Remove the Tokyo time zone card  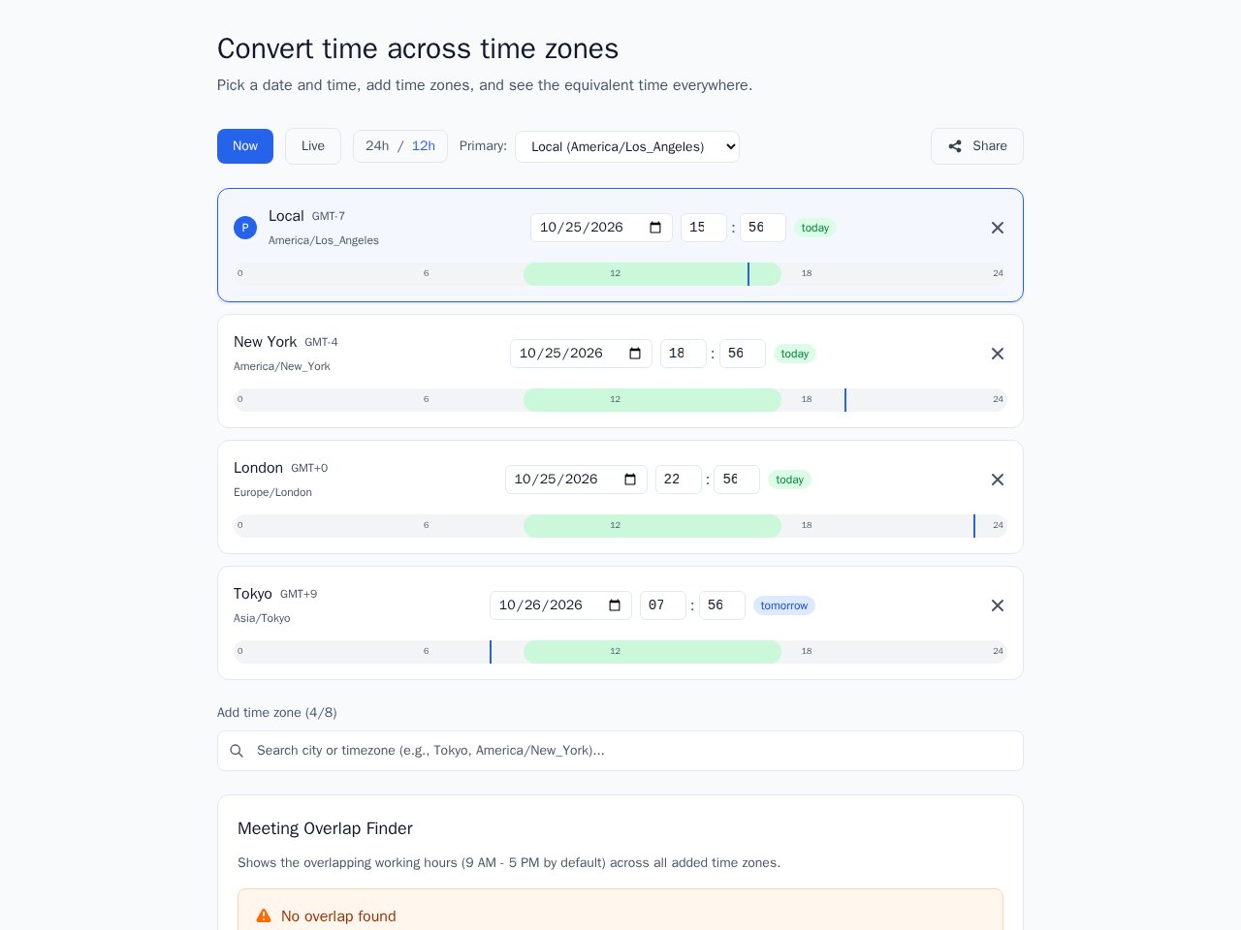pyautogui.click(x=998, y=605)
